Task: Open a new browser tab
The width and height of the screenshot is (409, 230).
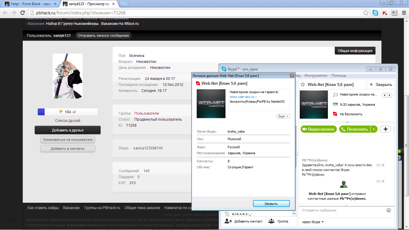Action: tap(124, 4)
